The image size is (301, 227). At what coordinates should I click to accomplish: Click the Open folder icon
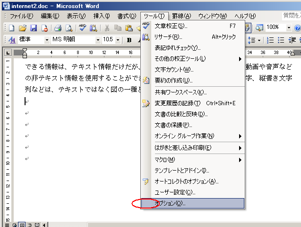coord(23,28)
